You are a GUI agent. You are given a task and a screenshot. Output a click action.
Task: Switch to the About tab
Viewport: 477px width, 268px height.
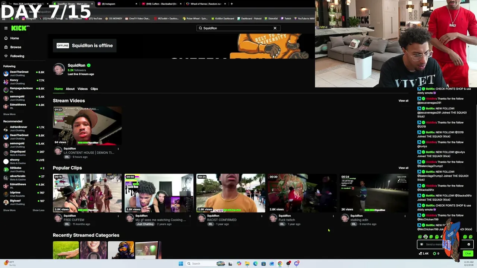pos(70,89)
